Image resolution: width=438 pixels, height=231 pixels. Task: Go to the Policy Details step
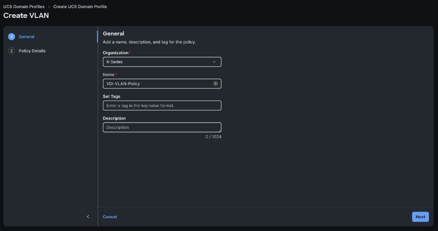[x=32, y=51]
